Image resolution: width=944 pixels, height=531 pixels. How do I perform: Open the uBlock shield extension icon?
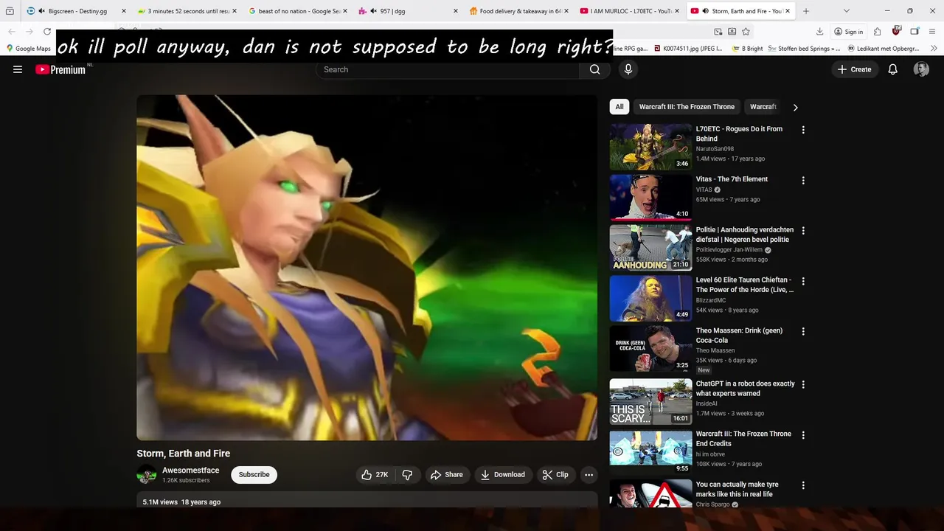tap(896, 31)
